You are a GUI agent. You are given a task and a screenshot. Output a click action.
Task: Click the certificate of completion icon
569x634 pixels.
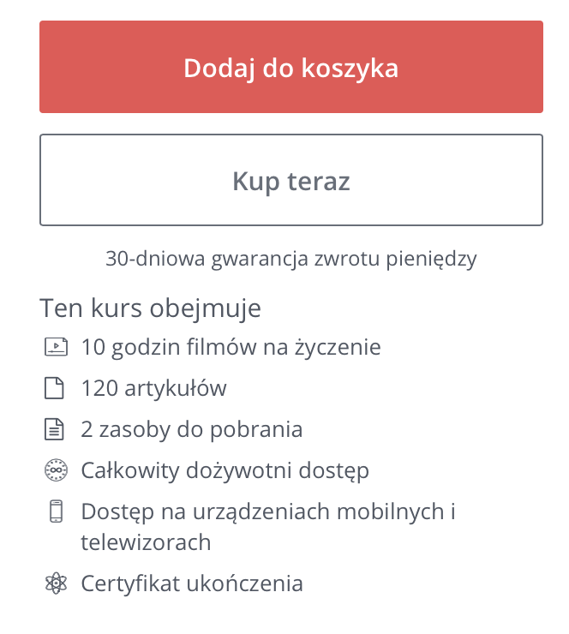pyautogui.click(x=55, y=584)
